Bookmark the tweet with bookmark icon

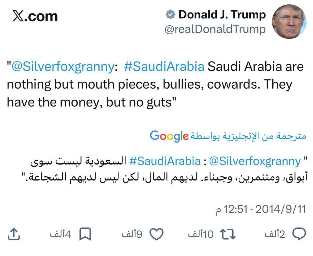coord(85,234)
